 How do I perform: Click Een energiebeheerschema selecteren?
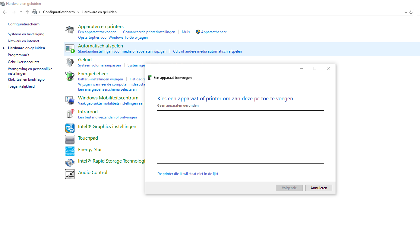(107, 89)
